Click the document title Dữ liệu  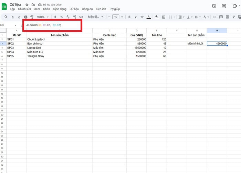pyautogui.click(x=15, y=4)
